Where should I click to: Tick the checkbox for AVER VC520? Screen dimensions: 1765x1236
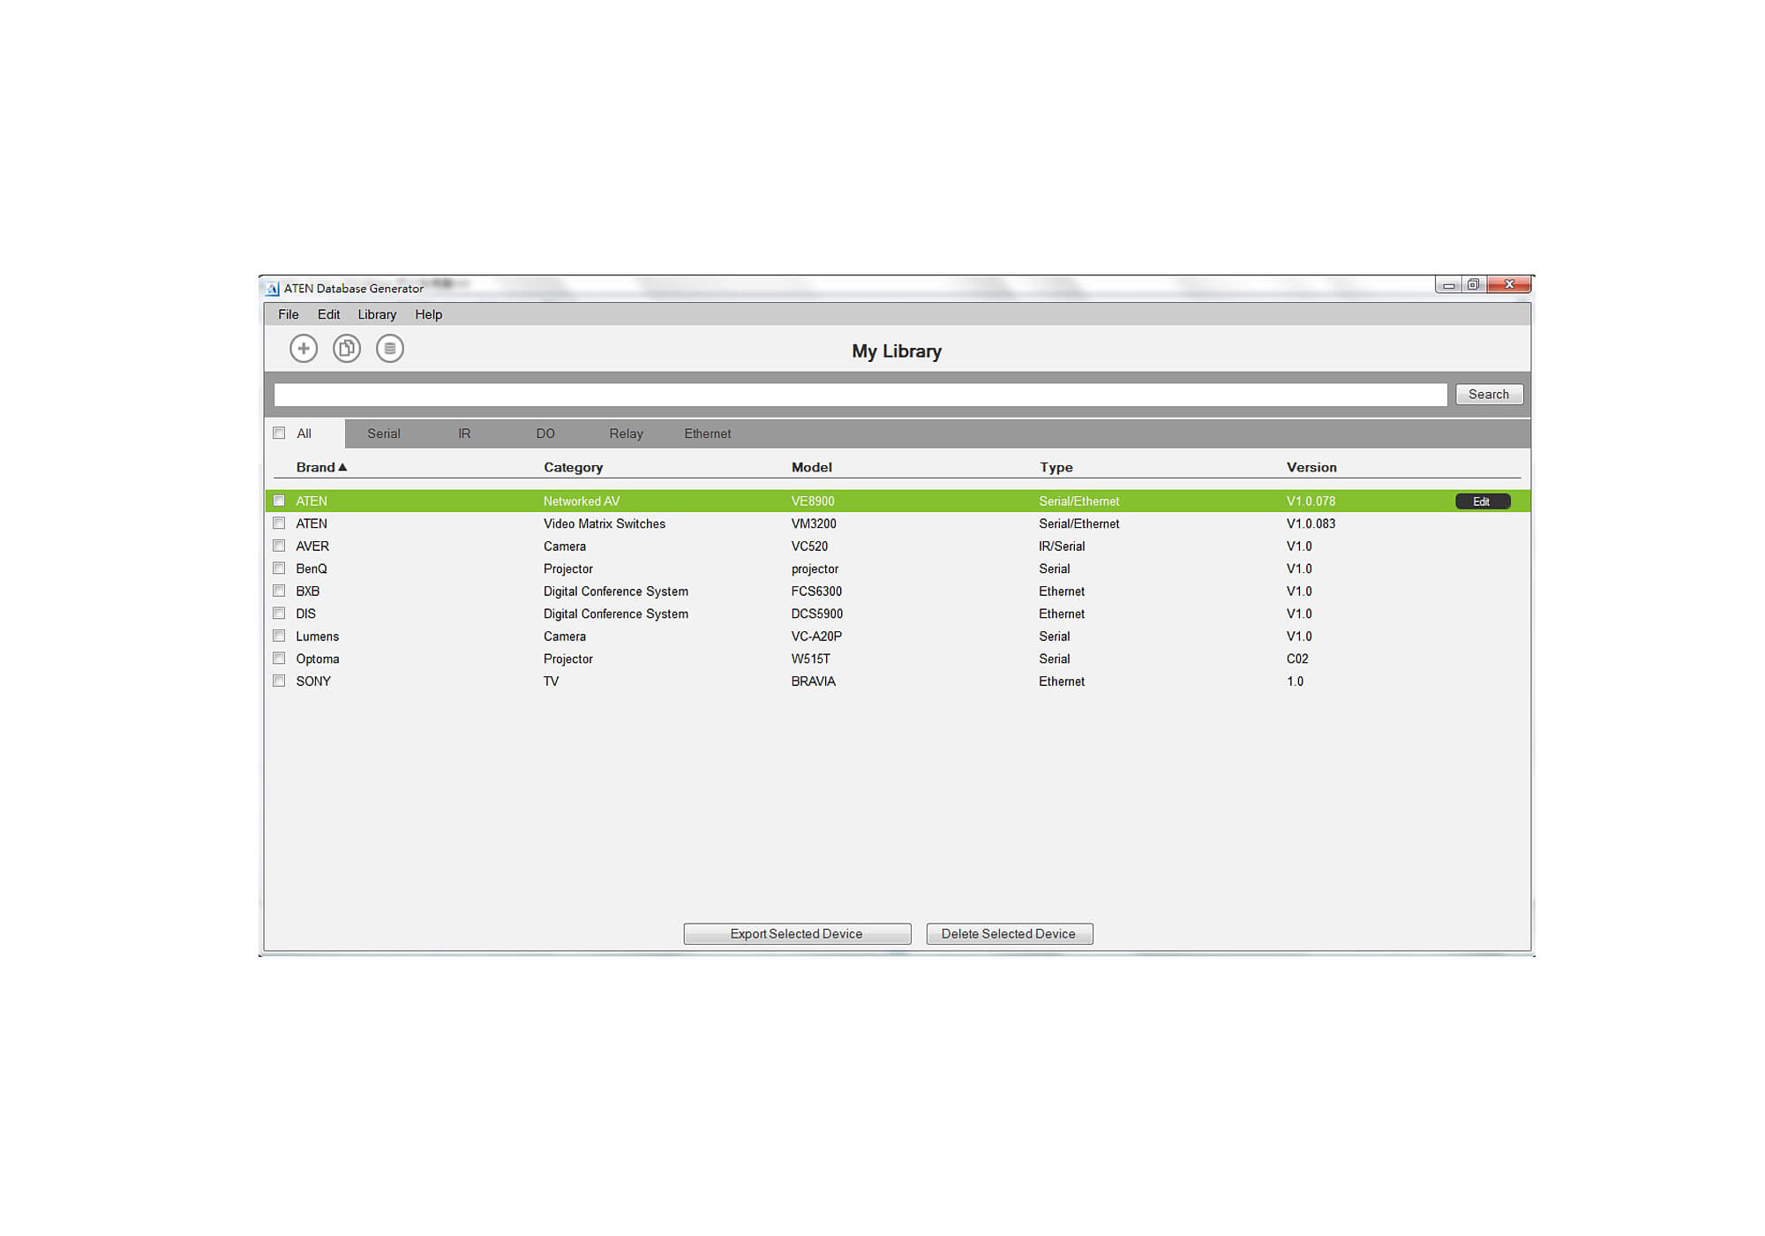coord(279,546)
